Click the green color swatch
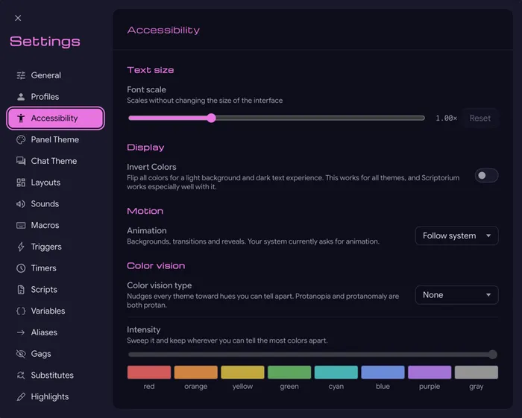 (289, 373)
